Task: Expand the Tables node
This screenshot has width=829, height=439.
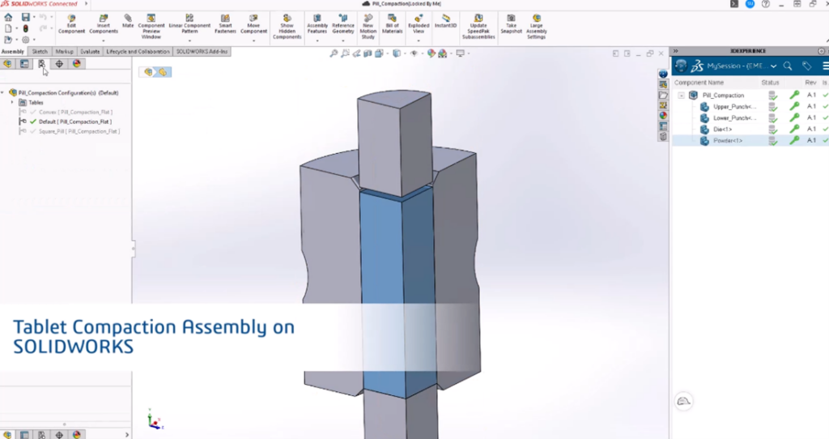Action: (x=13, y=102)
